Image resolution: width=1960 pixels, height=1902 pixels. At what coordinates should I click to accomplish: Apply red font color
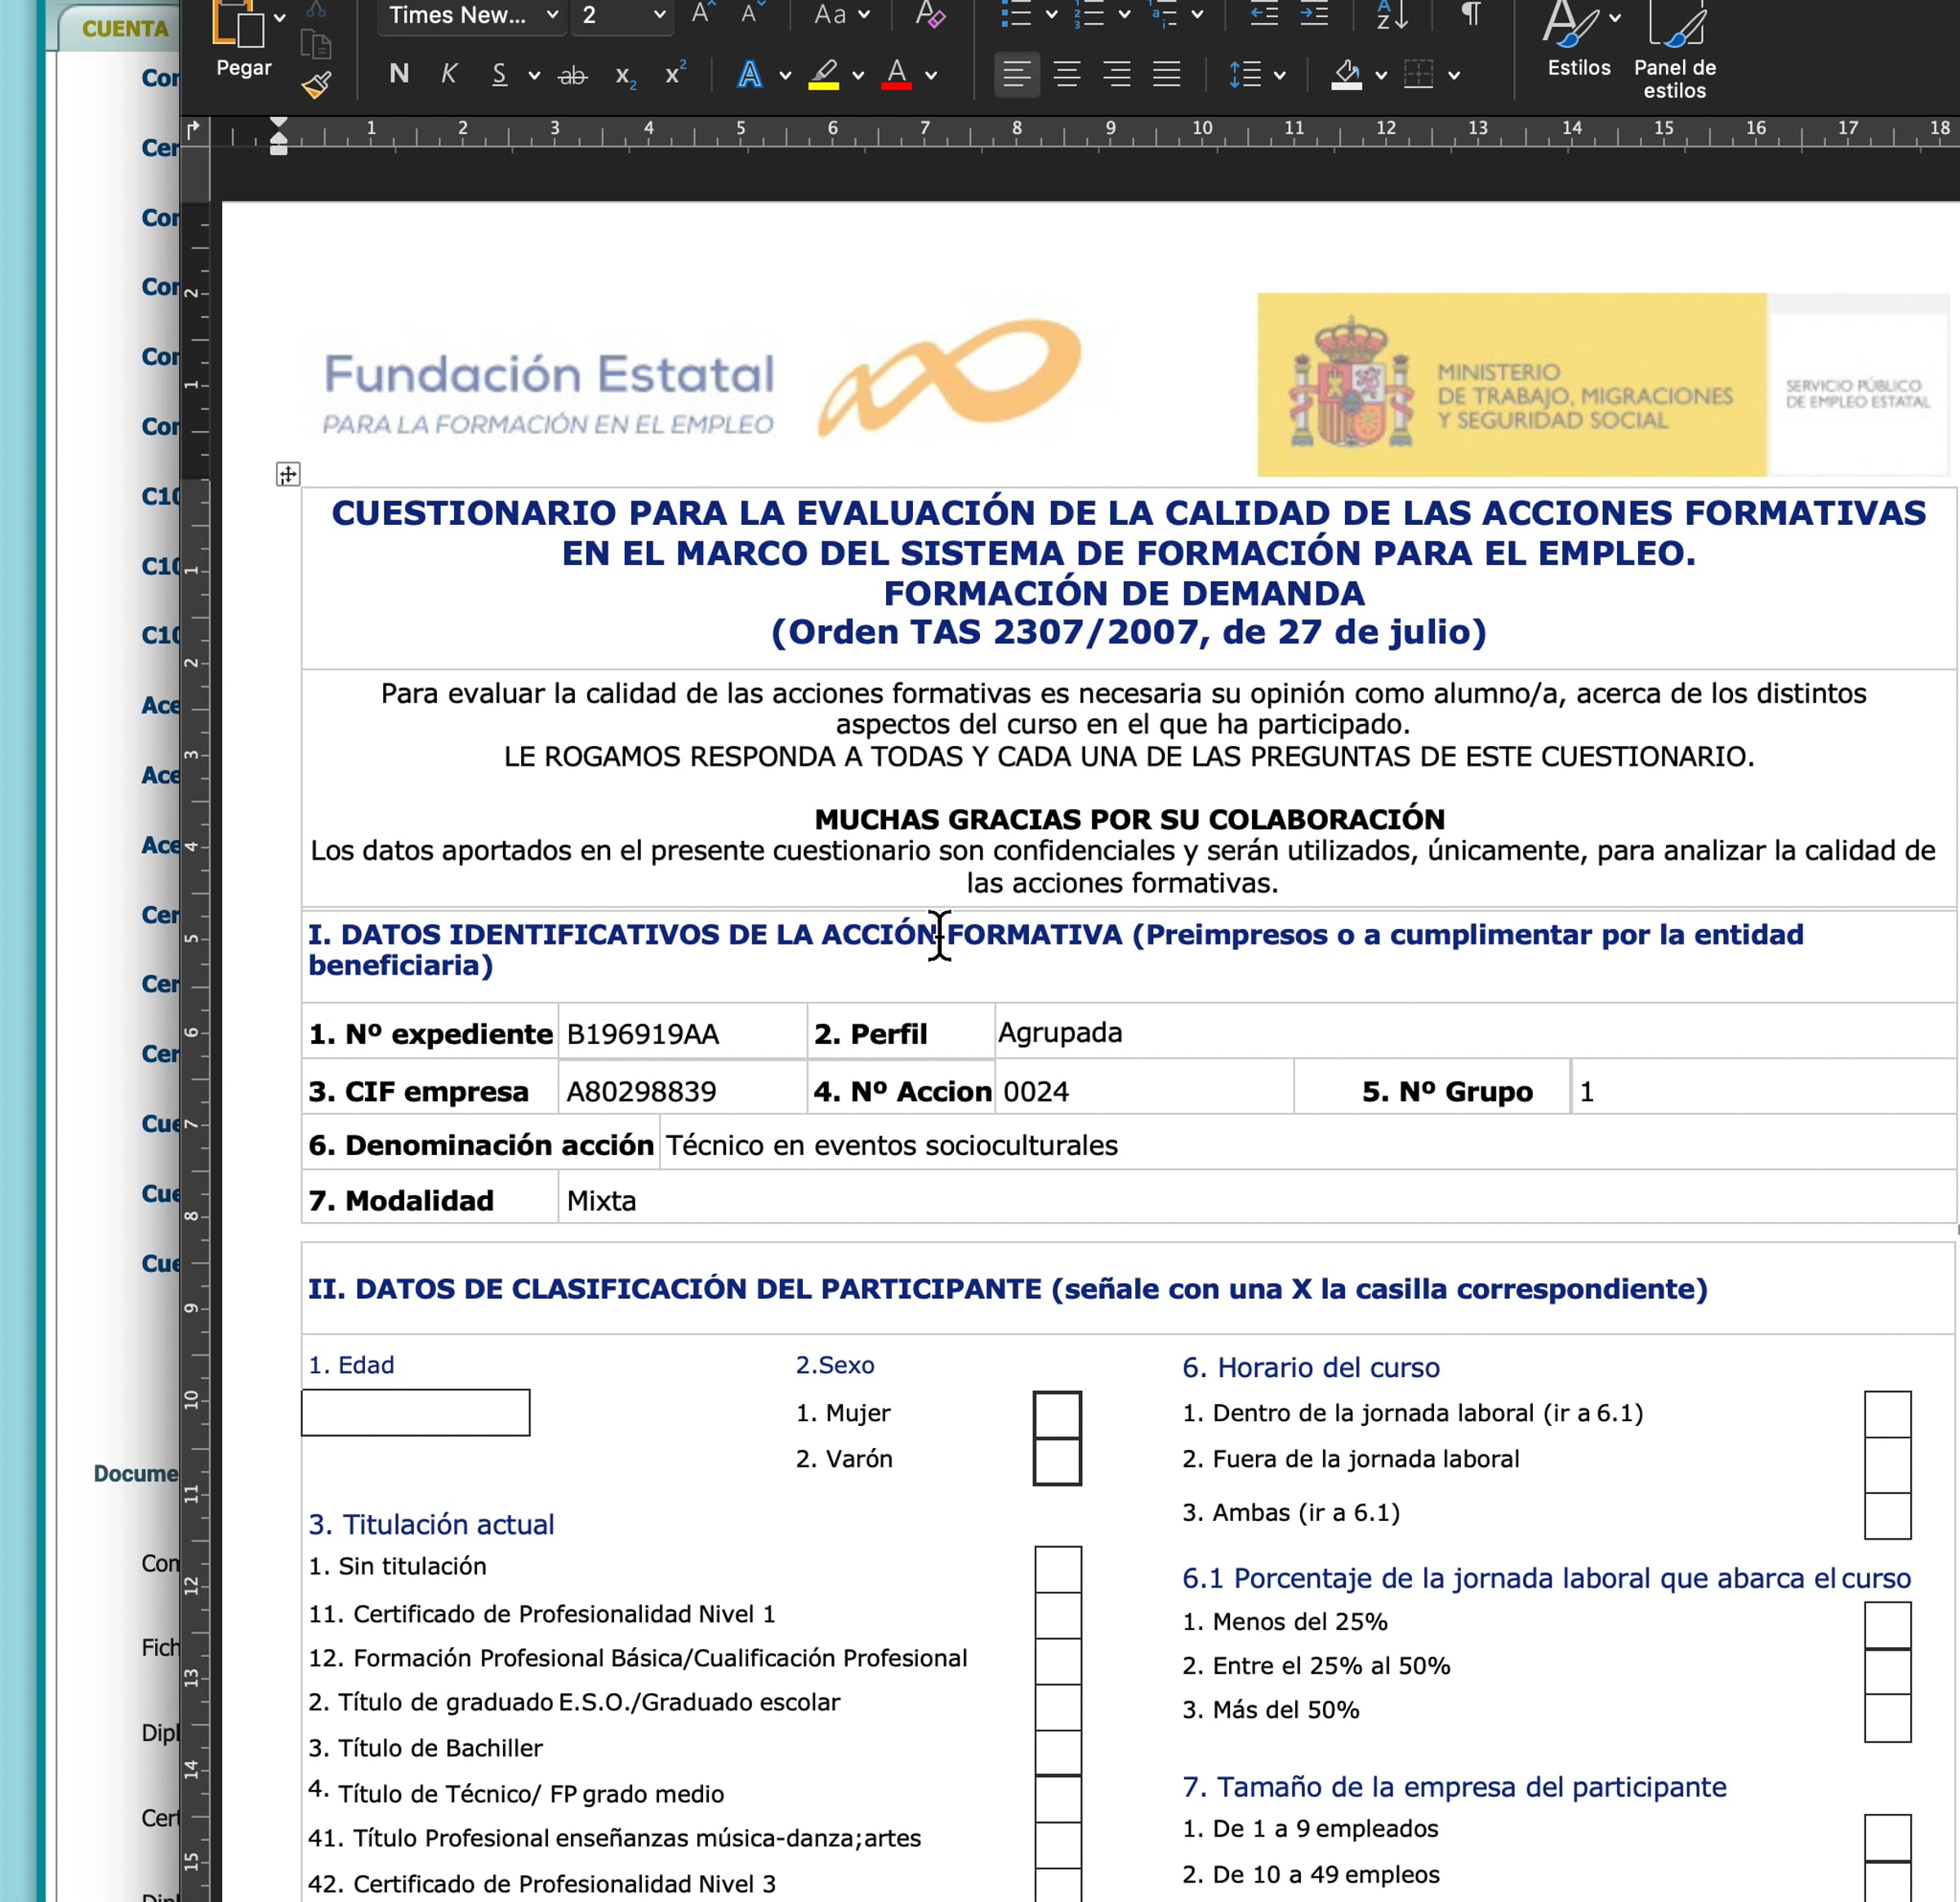(x=896, y=74)
